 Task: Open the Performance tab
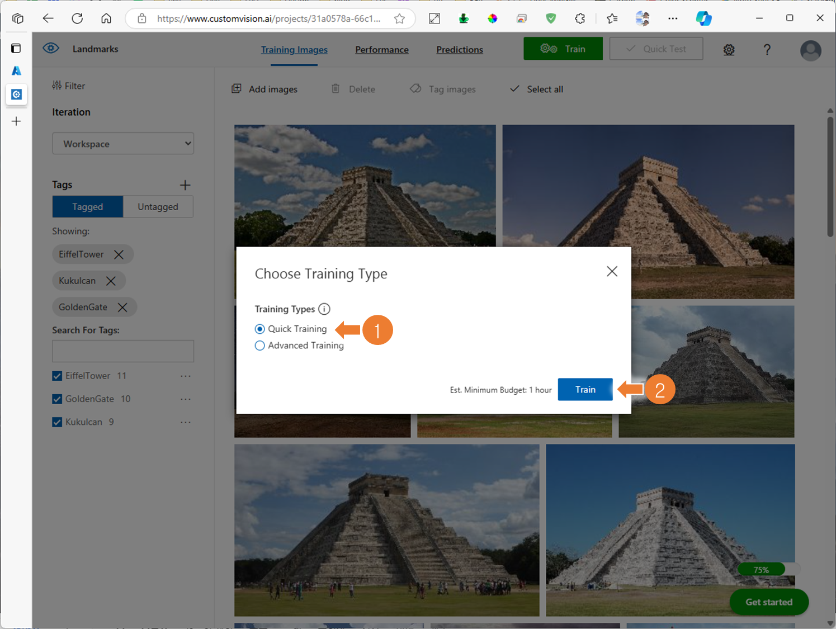pyautogui.click(x=382, y=50)
